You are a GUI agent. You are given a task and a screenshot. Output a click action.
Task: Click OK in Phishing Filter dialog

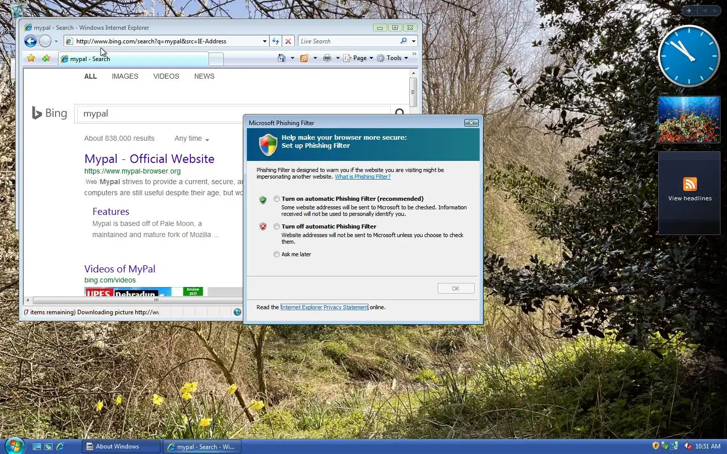[456, 289]
